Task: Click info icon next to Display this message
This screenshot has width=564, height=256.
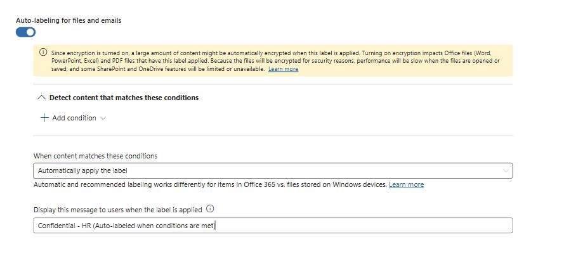Action: coord(211,209)
